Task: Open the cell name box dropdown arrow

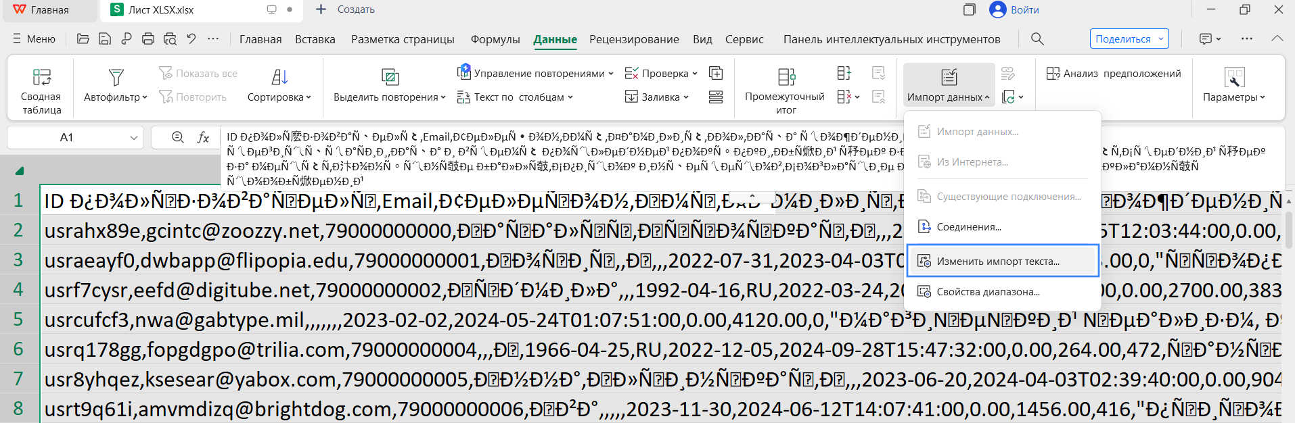Action: coord(133,138)
